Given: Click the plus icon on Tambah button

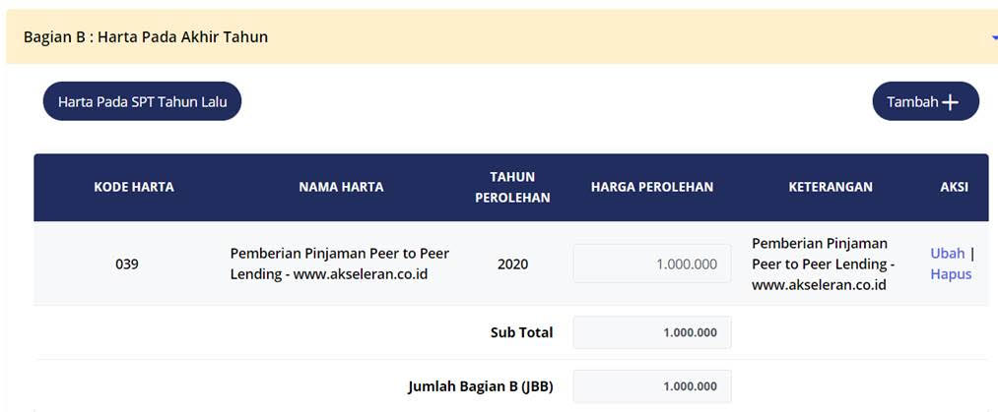Looking at the screenshot, I should click(950, 102).
